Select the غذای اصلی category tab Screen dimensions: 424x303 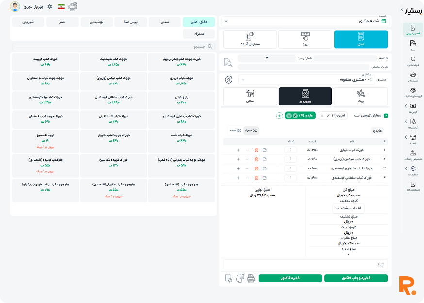tap(199, 22)
